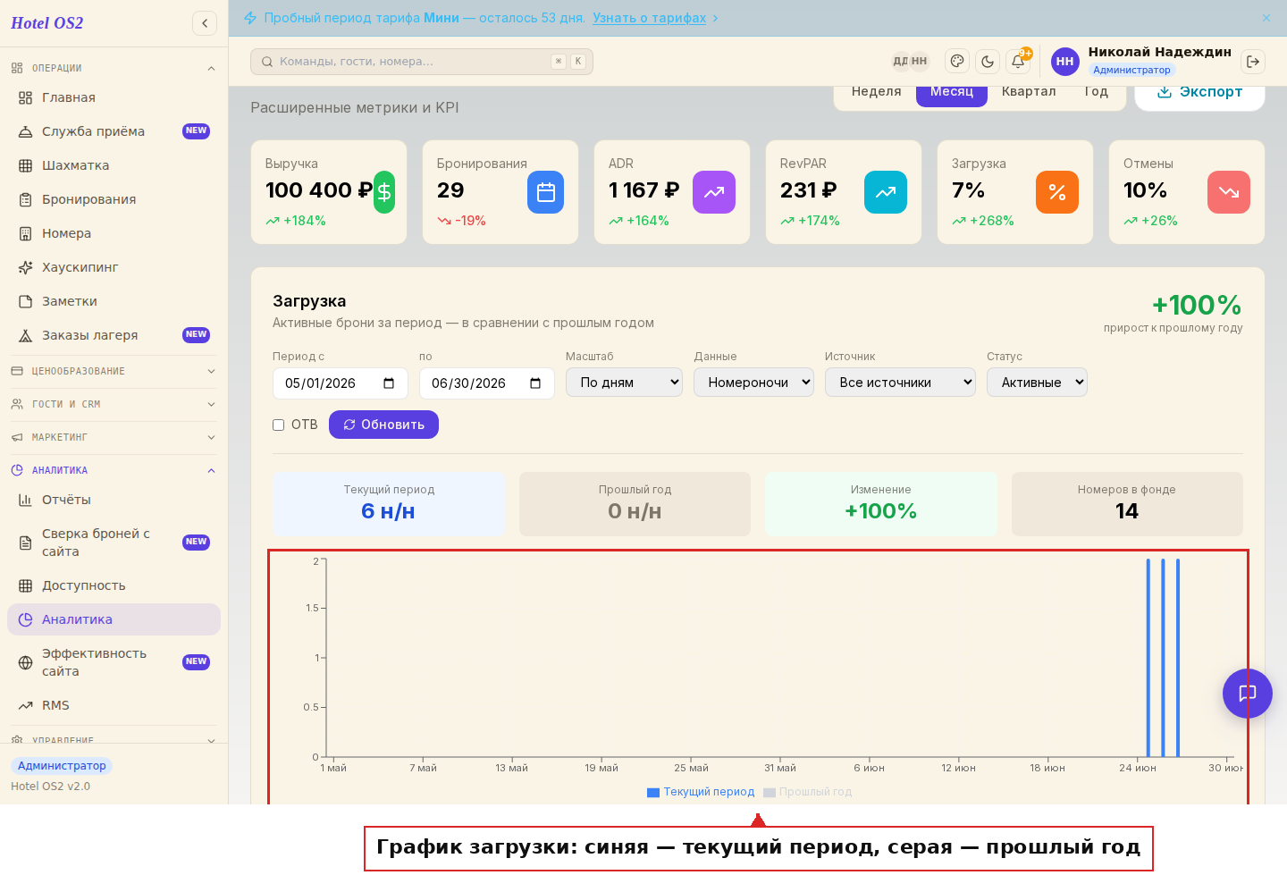Open notifications bell icon
This screenshot has height=892, width=1287.
[x=1018, y=61]
